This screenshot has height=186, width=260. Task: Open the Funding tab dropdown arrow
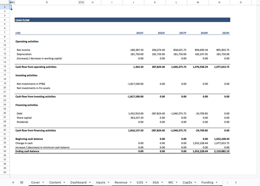point(217,183)
